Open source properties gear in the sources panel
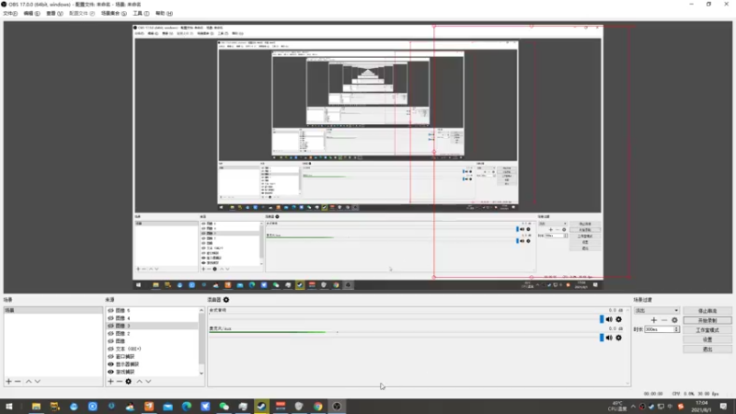Screen dimensions: 736x414 [x=128, y=382]
